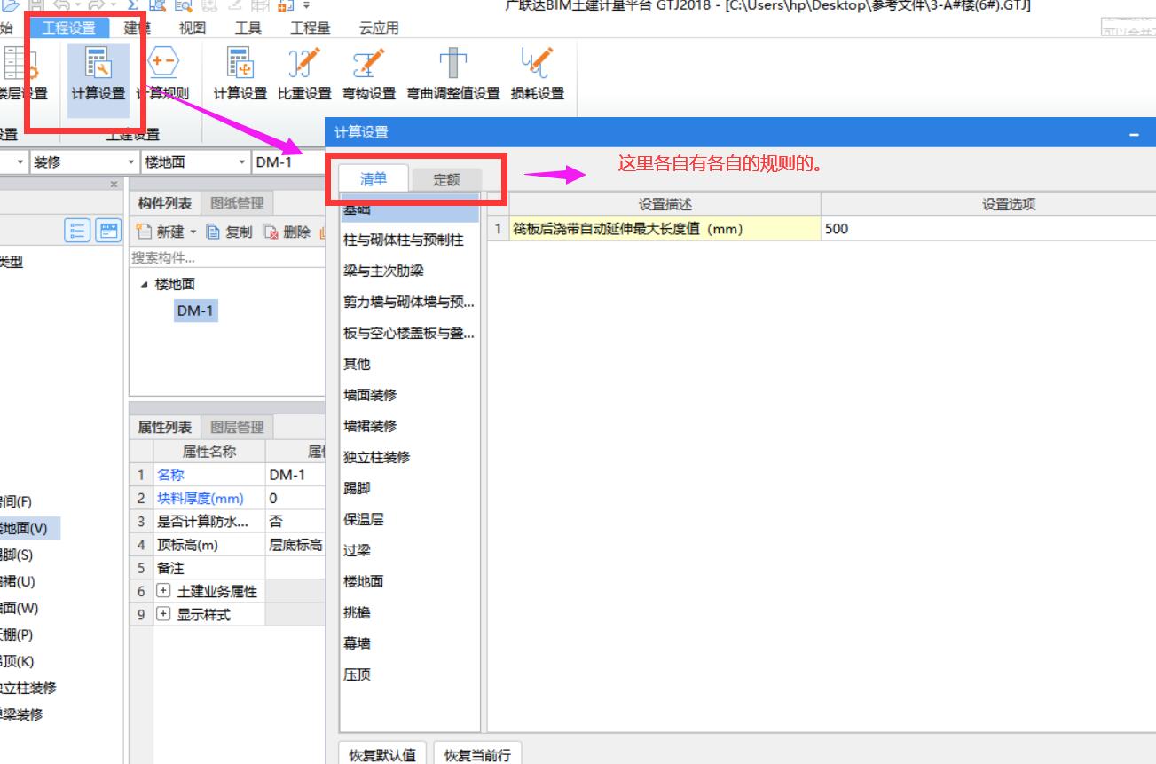Screen dimensions: 1156x764
Task: Click the highlighted 计算设置 wrench icon
Action: 98,75
